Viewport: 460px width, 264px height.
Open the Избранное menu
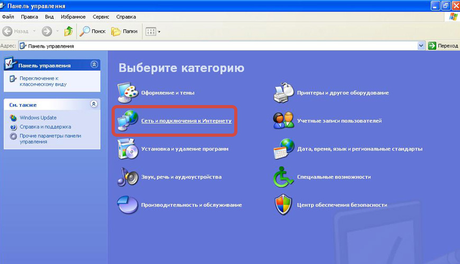click(x=73, y=17)
